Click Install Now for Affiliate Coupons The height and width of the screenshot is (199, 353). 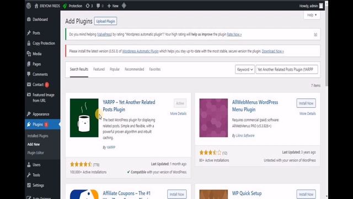tap(176, 194)
